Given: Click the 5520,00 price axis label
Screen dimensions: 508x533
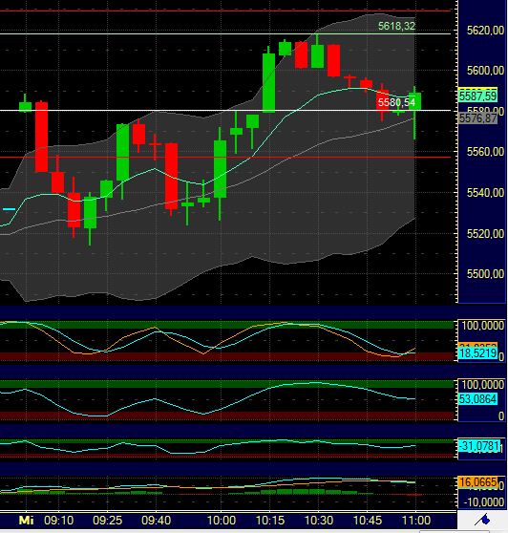Looking at the screenshot, I should (x=485, y=233).
